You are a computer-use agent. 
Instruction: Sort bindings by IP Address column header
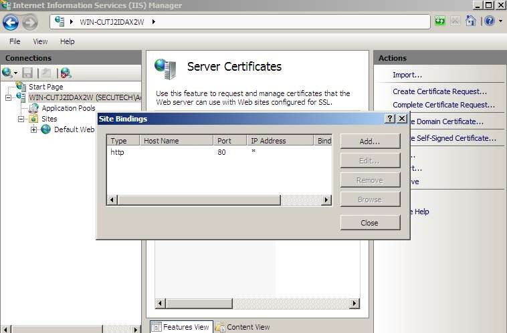coord(280,141)
